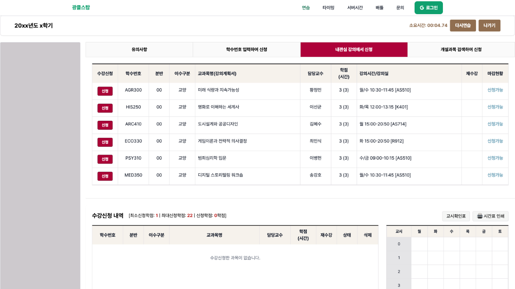The image size is (515, 289).
Task: Switch to the 유의사항 tab
Action: point(139,50)
